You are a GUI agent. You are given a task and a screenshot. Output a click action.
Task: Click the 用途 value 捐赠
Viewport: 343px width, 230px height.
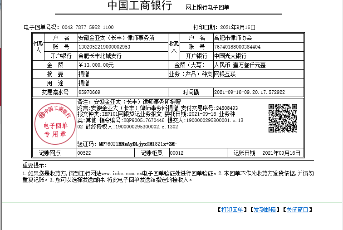pos(84,83)
